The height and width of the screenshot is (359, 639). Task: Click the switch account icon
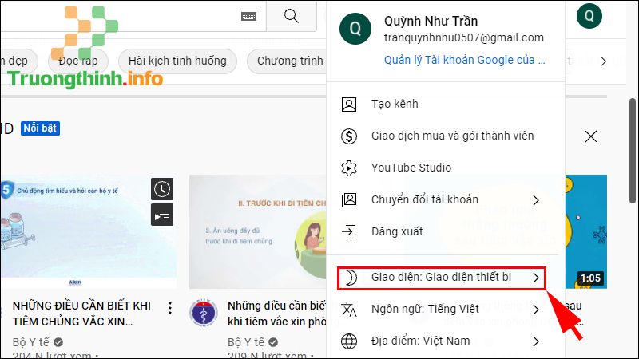point(349,200)
